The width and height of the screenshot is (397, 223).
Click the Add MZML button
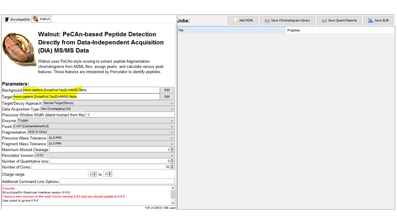point(243,20)
